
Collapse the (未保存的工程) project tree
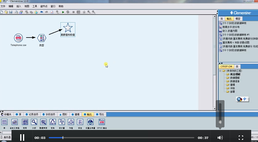coord(220,71)
